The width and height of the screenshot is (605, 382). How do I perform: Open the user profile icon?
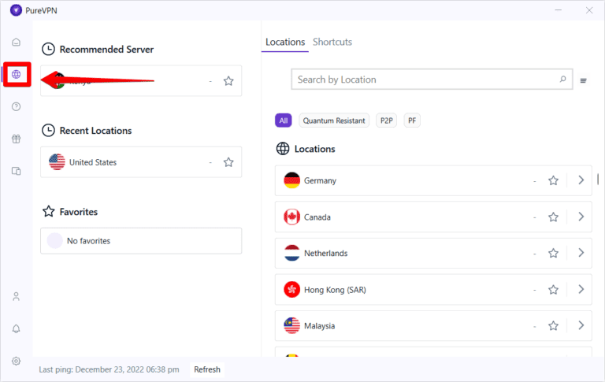(16, 297)
